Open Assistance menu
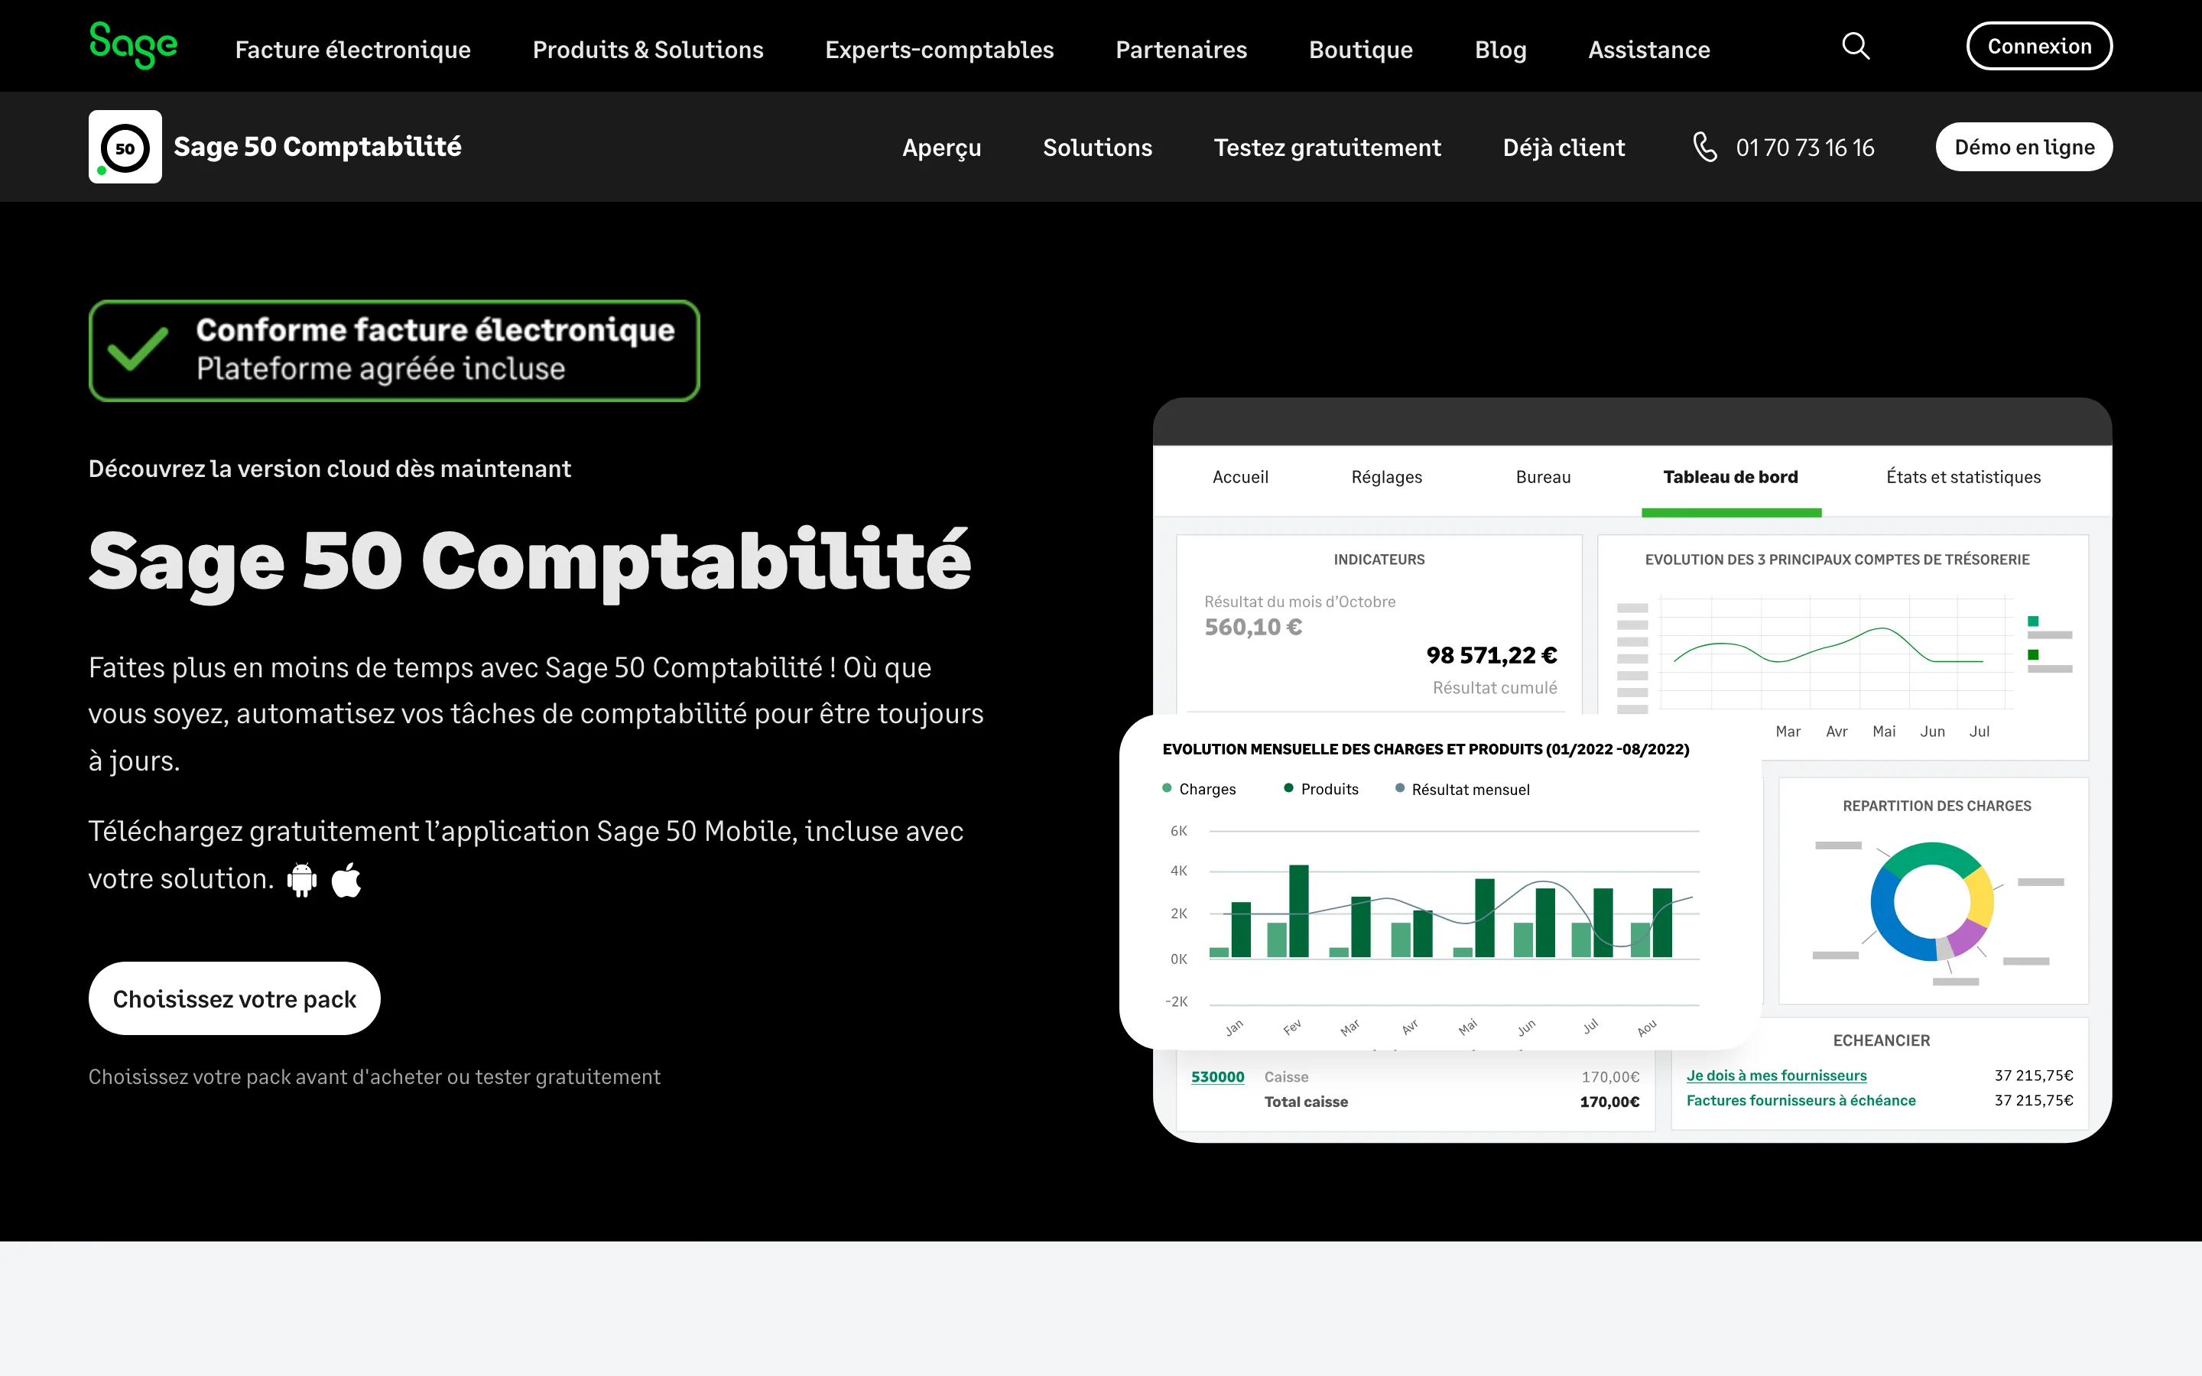This screenshot has width=2202, height=1376. pyautogui.click(x=1648, y=49)
